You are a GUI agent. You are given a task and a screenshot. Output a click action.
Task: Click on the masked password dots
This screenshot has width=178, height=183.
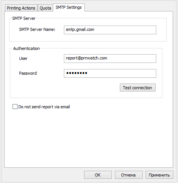click(77, 73)
